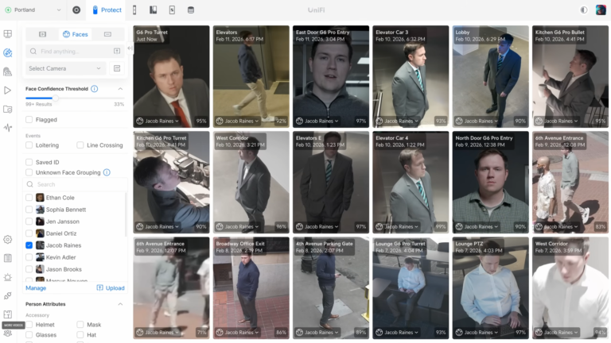Enable the Loitering event checkbox
This screenshot has width=611, height=343.
coord(29,145)
